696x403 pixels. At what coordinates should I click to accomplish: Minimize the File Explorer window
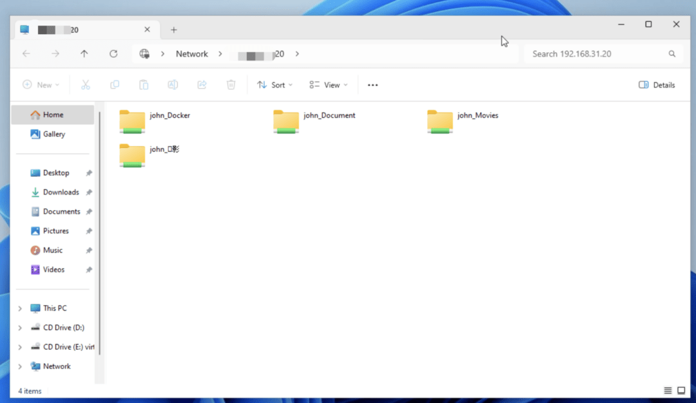tap(621, 24)
